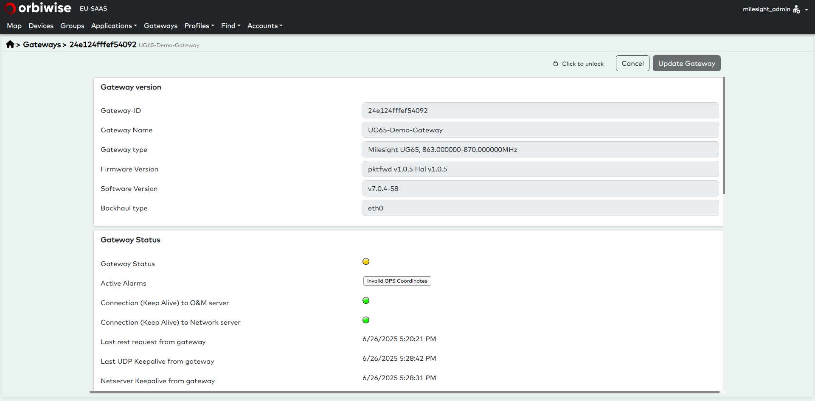Click the Software Version field
Screen dimensions: 815x401
[x=540, y=188]
